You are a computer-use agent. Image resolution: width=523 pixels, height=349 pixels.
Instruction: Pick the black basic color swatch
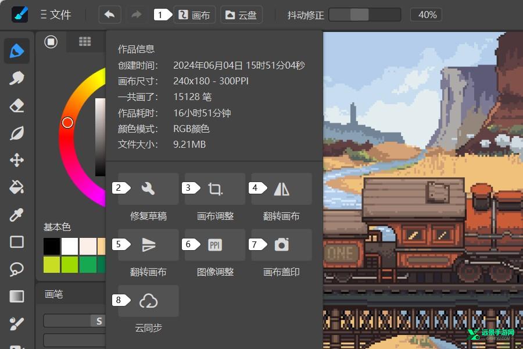pyautogui.click(x=52, y=246)
